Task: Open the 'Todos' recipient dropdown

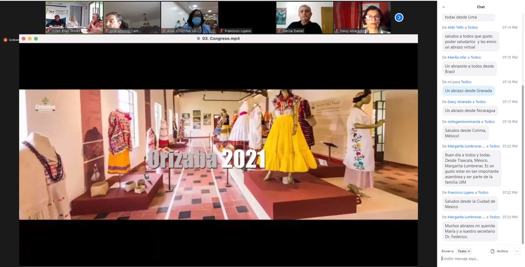Action: coord(464,251)
